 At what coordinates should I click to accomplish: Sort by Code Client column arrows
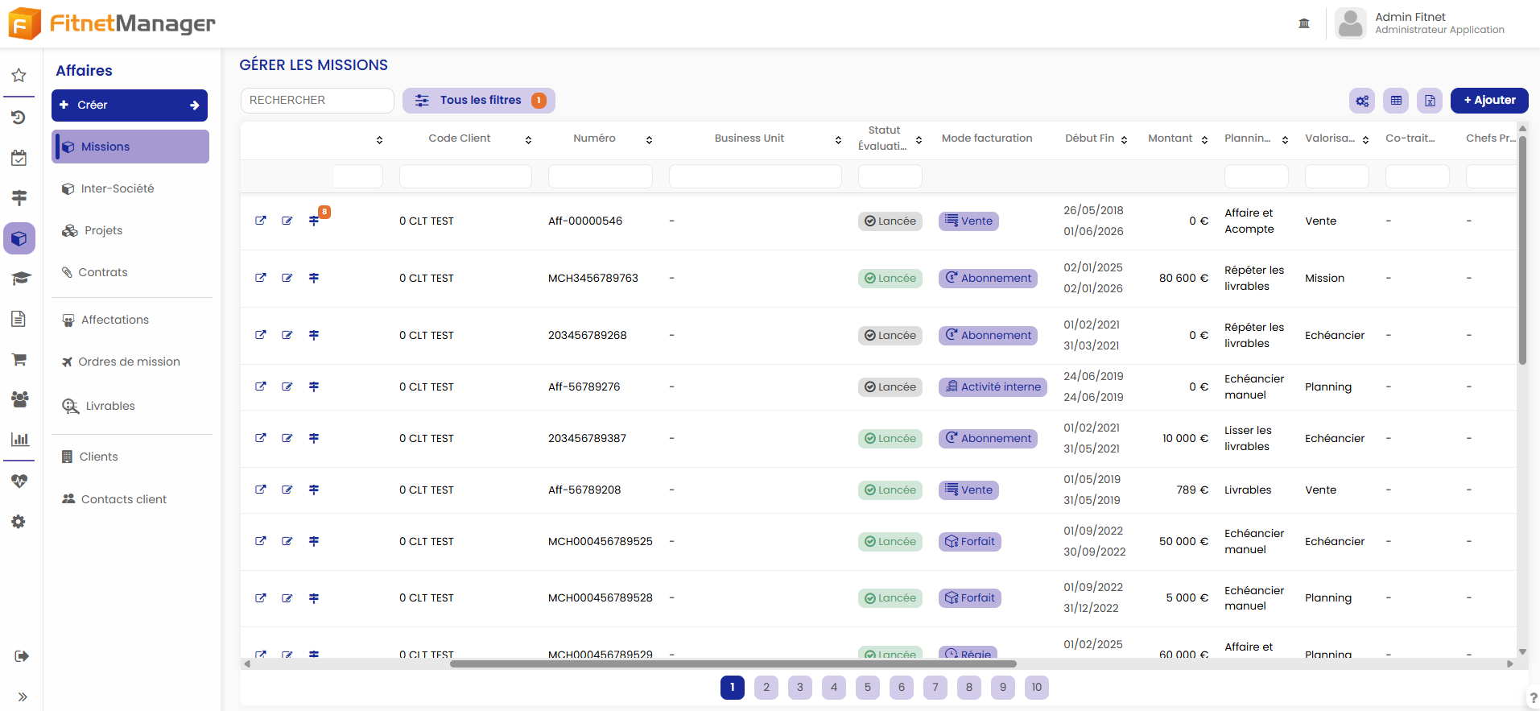pos(528,140)
